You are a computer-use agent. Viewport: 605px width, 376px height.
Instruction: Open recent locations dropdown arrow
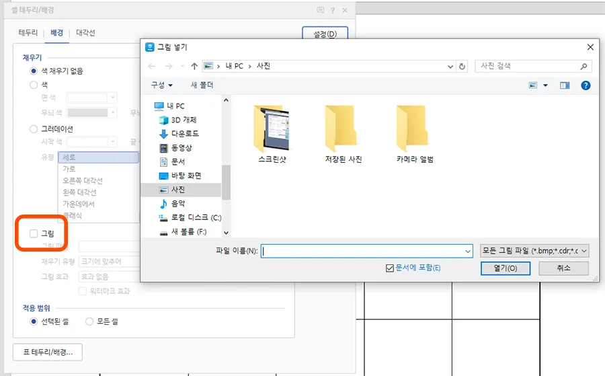[182, 67]
